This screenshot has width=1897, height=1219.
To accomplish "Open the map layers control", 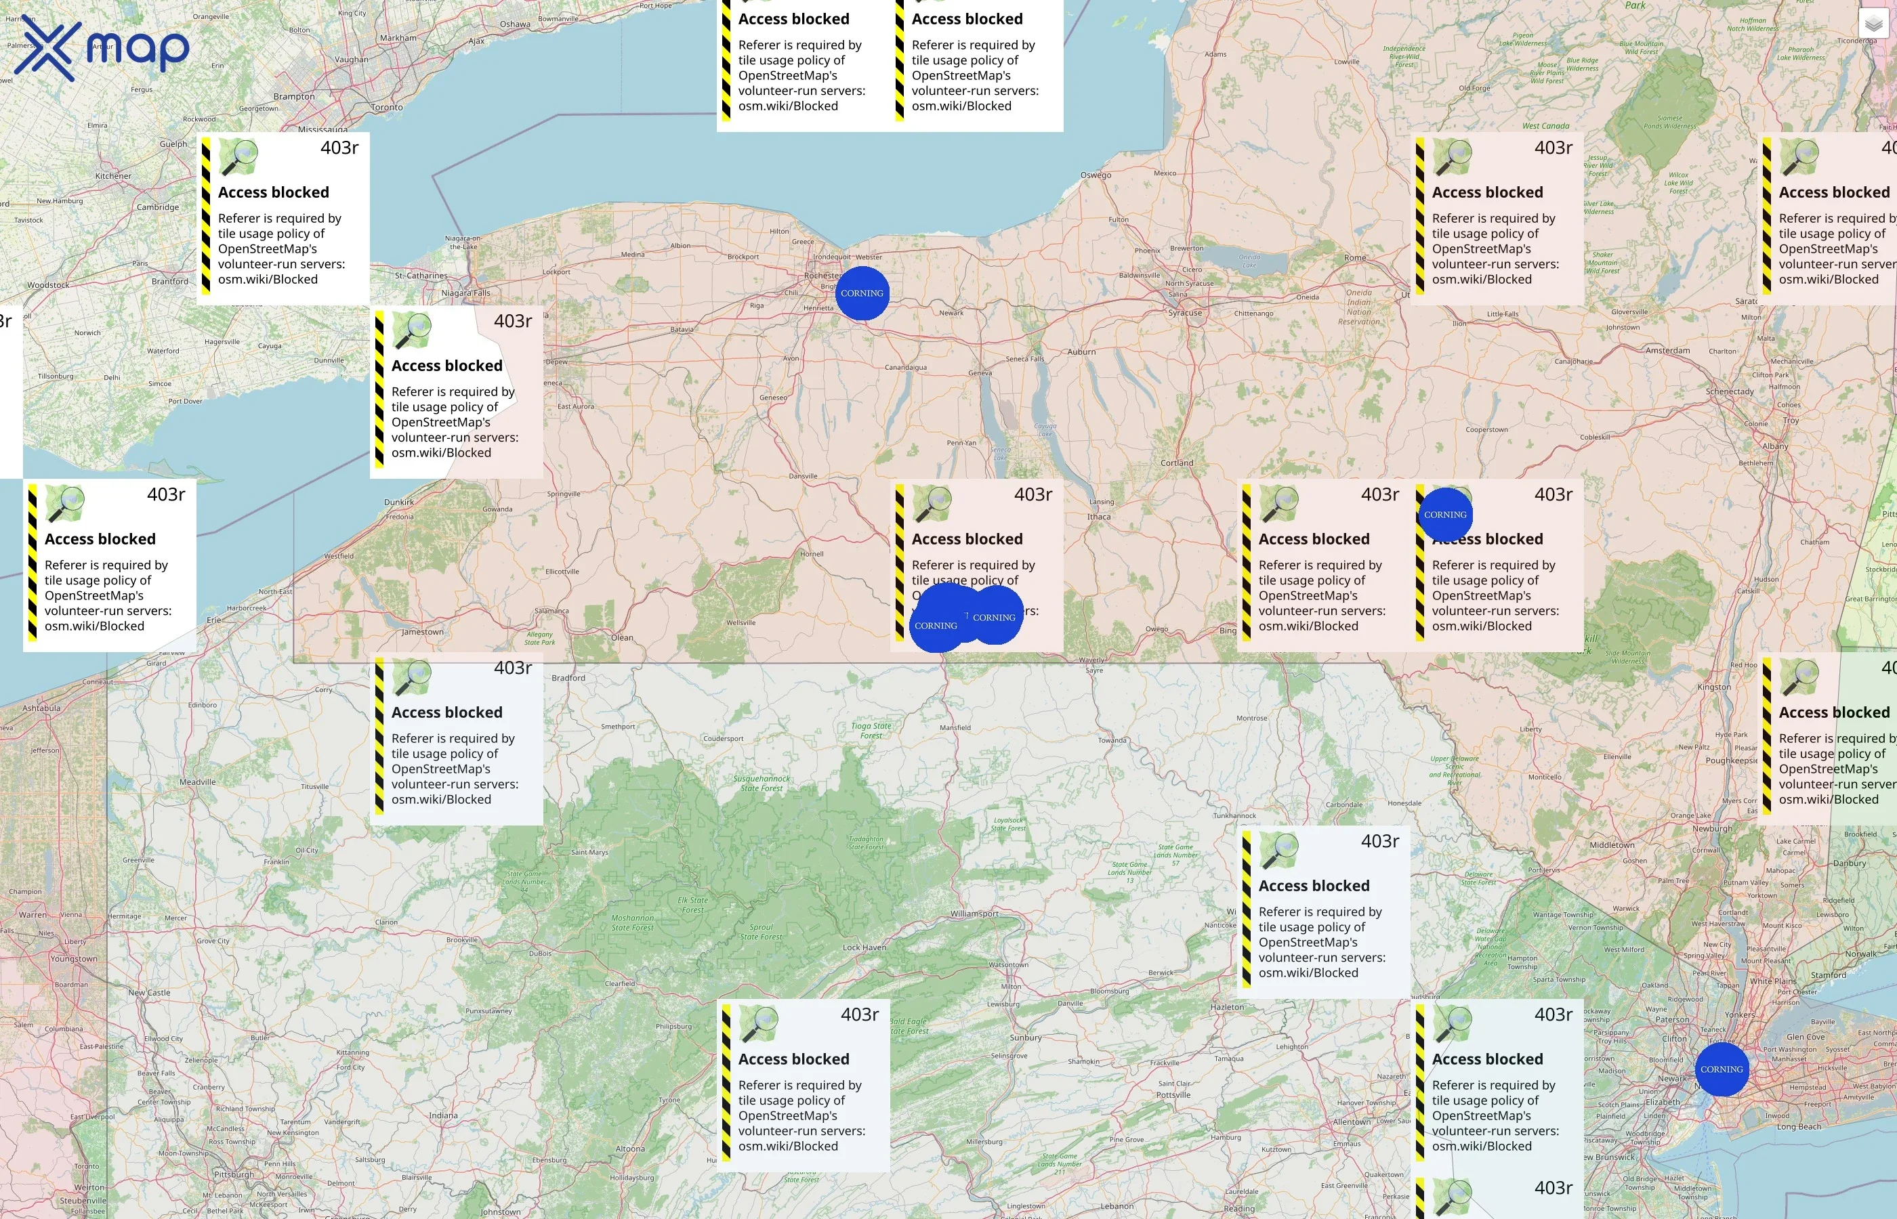I will [1873, 24].
